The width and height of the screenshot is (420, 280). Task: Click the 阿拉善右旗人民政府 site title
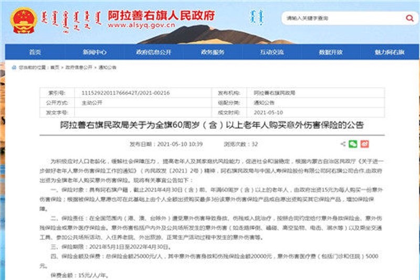point(161,16)
